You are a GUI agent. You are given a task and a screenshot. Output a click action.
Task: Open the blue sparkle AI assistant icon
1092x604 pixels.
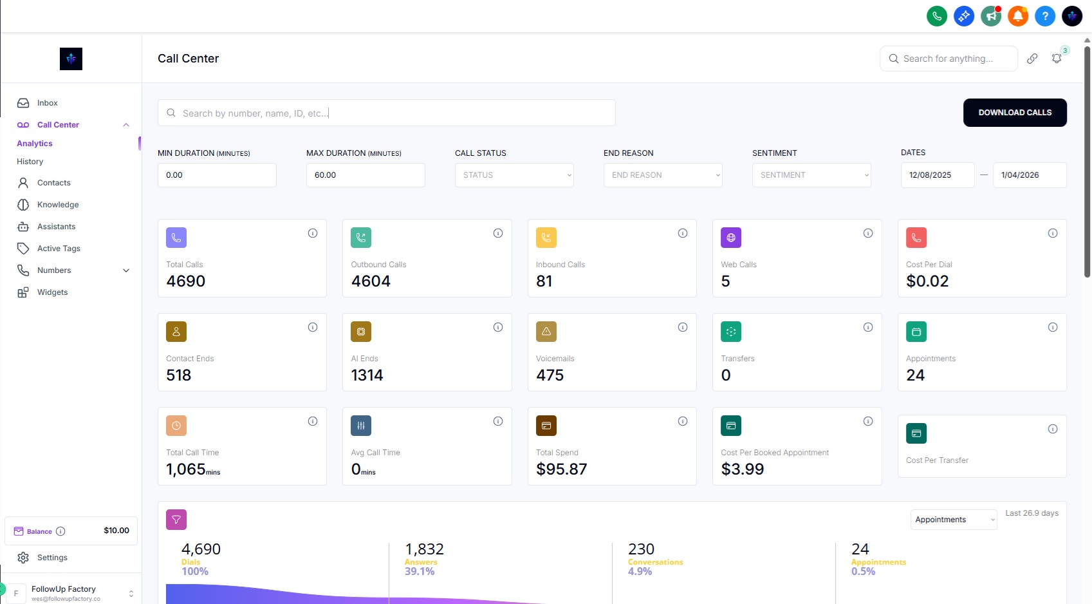pos(964,16)
